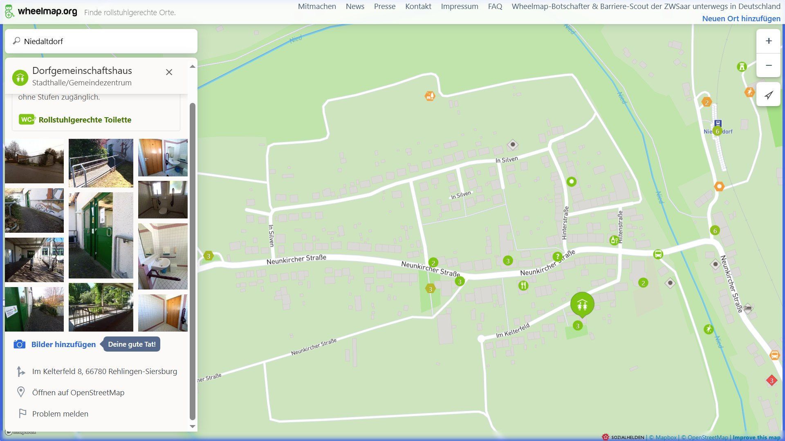Center map on my location arrow
785x441 pixels.
click(769, 95)
